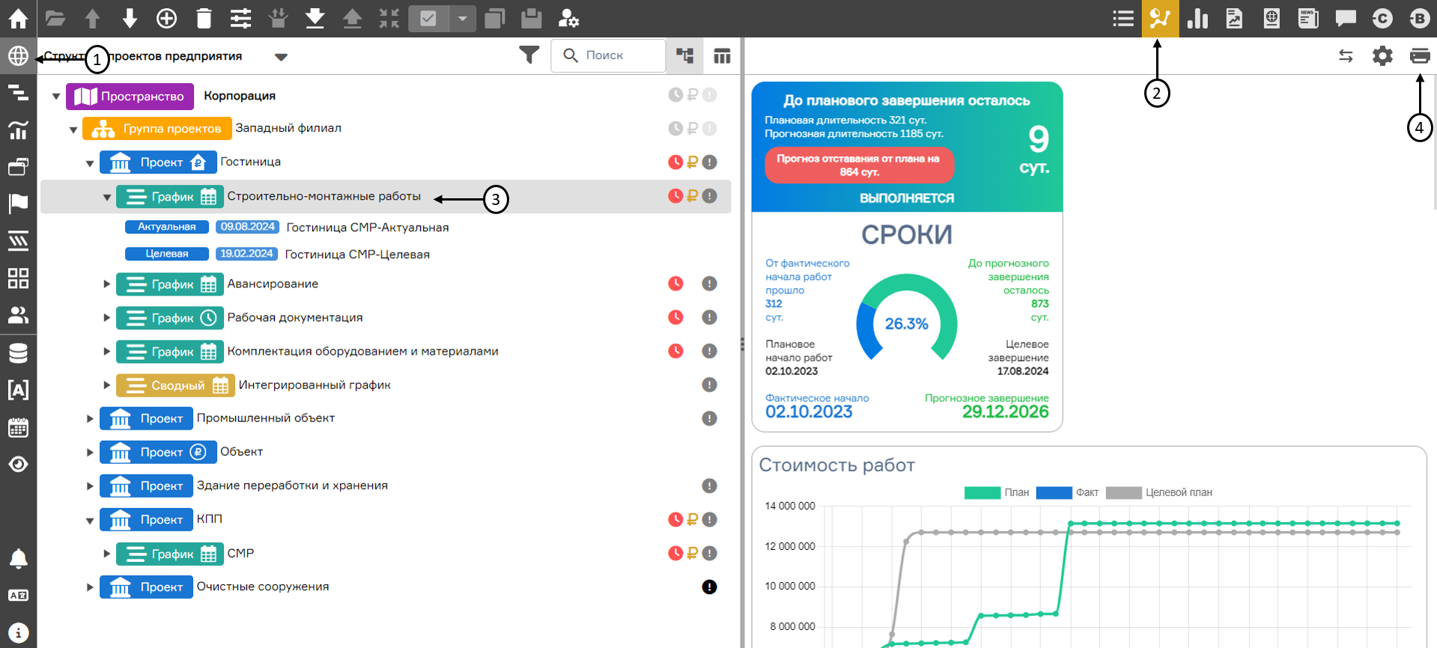Image resolution: width=1437 pixels, height=648 pixels.
Task: Open the users sidebar icon
Action: click(x=18, y=315)
